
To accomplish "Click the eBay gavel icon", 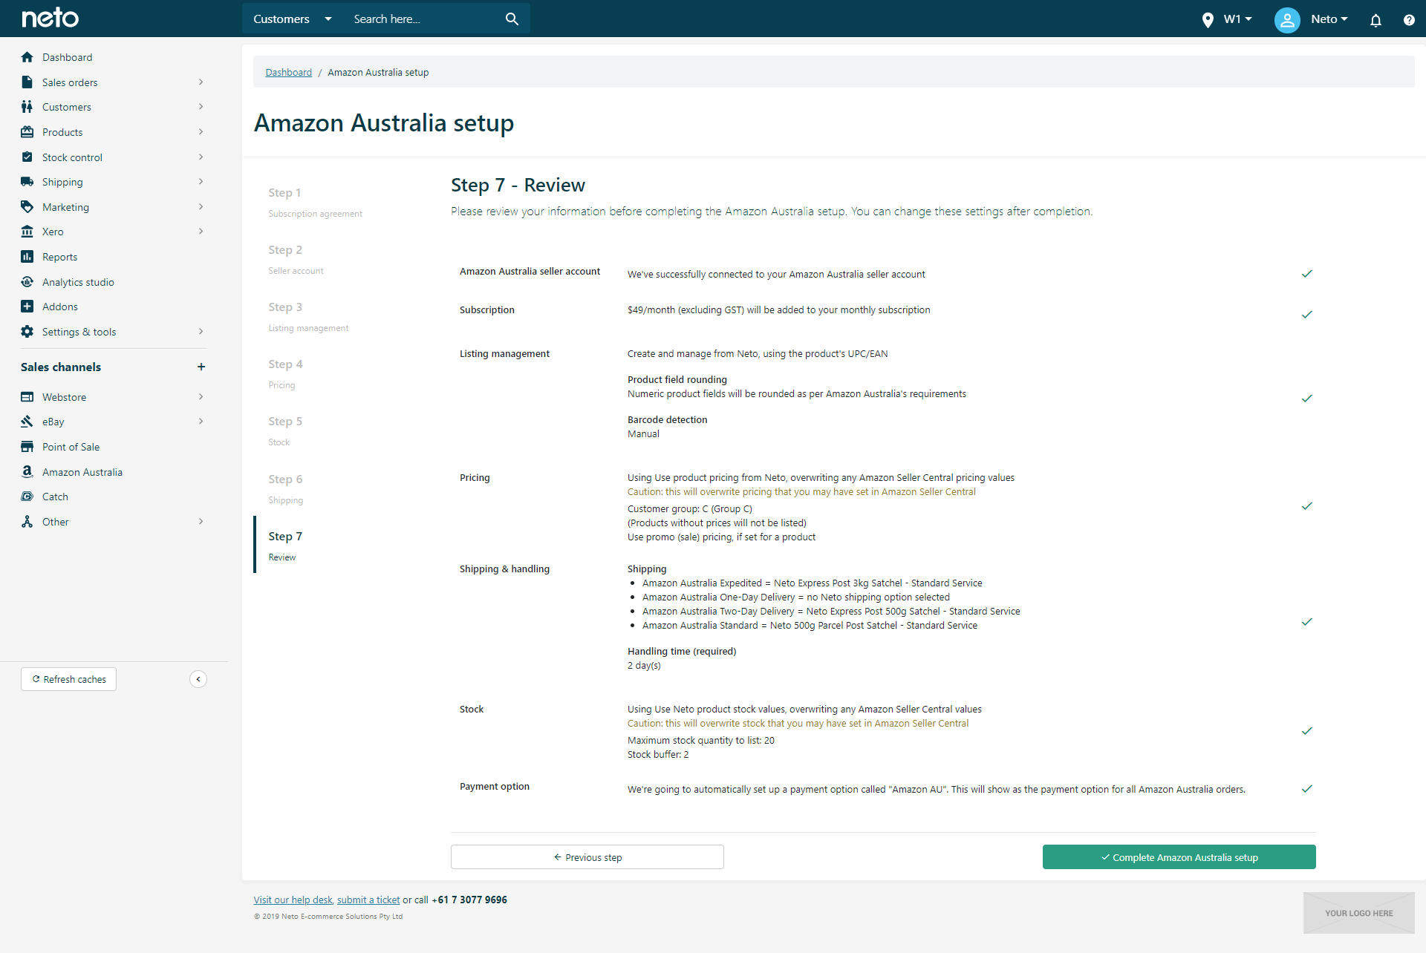I will pyautogui.click(x=27, y=422).
